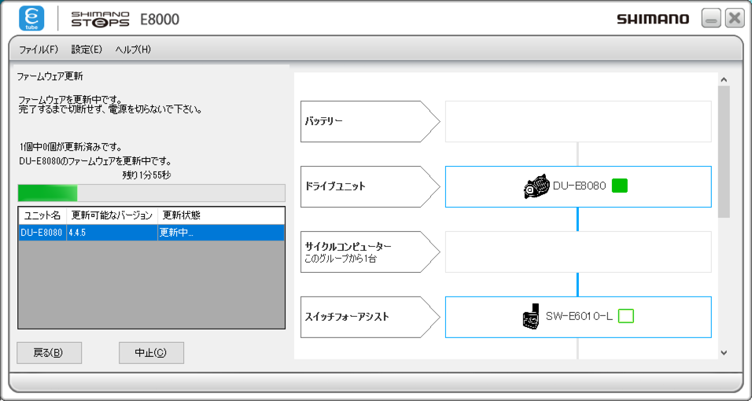Viewport: 752px width, 401px height.
Task: Select the DU-E8080 row in the list
Action: 151,233
